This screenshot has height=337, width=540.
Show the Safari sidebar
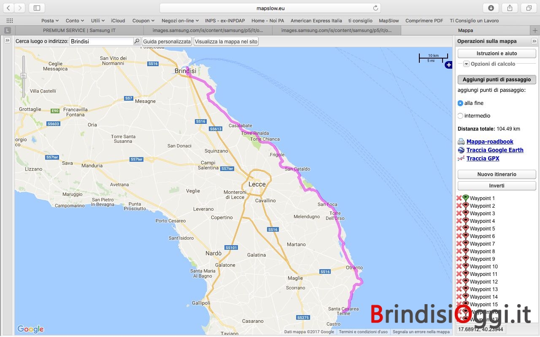pos(37,8)
